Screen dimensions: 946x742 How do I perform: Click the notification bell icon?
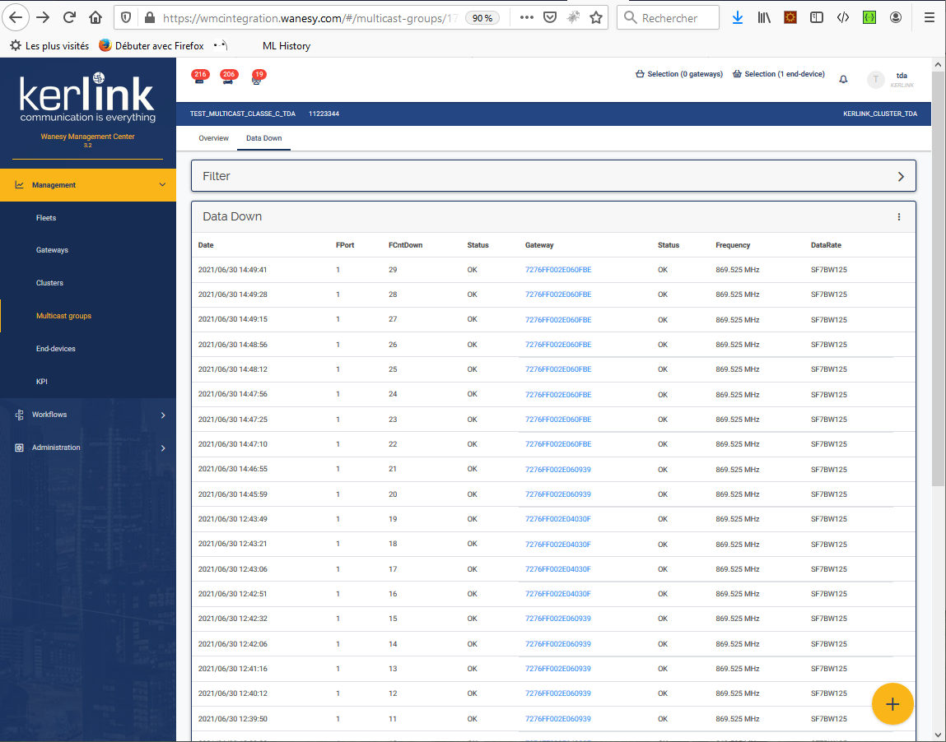click(x=843, y=79)
